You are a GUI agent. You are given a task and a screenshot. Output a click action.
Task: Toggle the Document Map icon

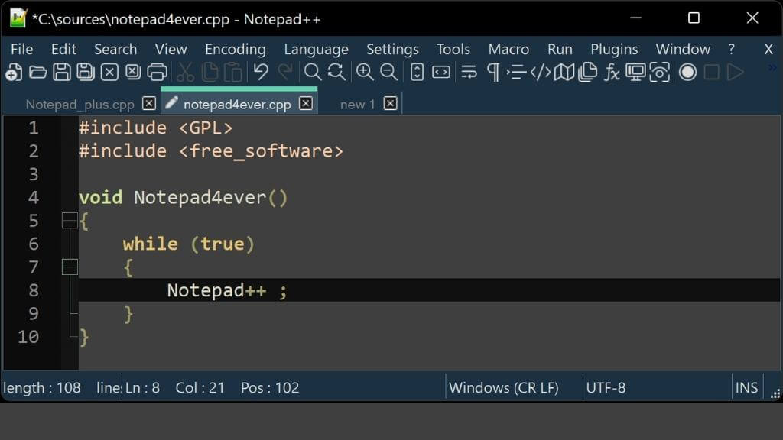564,73
